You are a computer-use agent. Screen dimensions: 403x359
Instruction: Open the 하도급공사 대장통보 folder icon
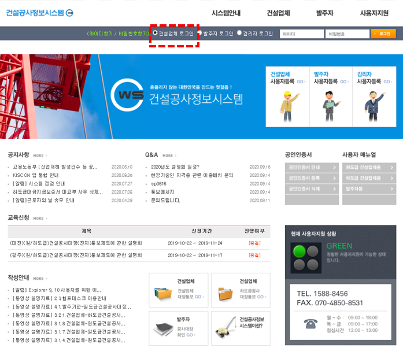pyautogui.click(x=225, y=294)
